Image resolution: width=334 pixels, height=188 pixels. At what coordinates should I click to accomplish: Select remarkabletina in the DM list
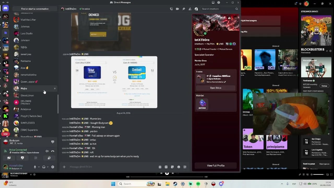34,75
